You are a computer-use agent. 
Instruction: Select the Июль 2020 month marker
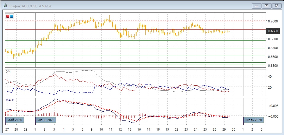(253, 120)
